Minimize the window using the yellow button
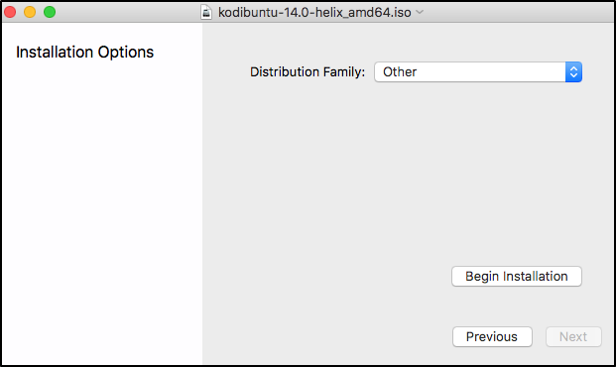The width and height of the screenshot is (616, 367). tap(30, 12)
